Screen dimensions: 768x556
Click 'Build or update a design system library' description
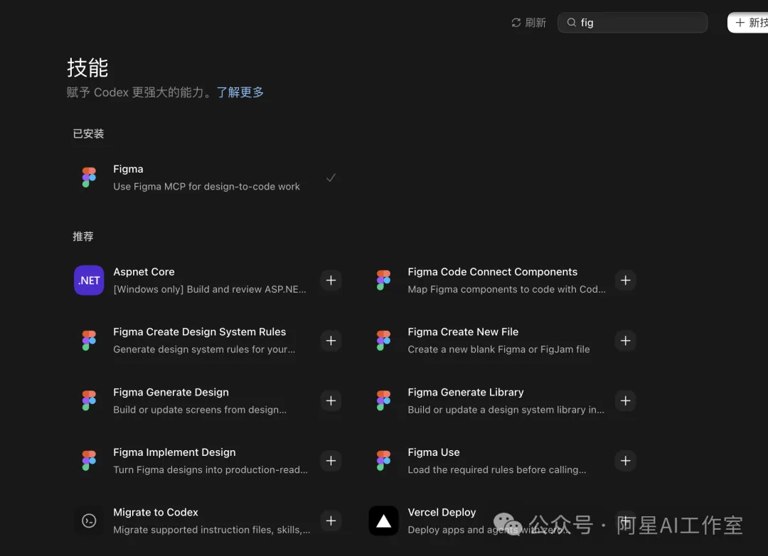[506, 409]
